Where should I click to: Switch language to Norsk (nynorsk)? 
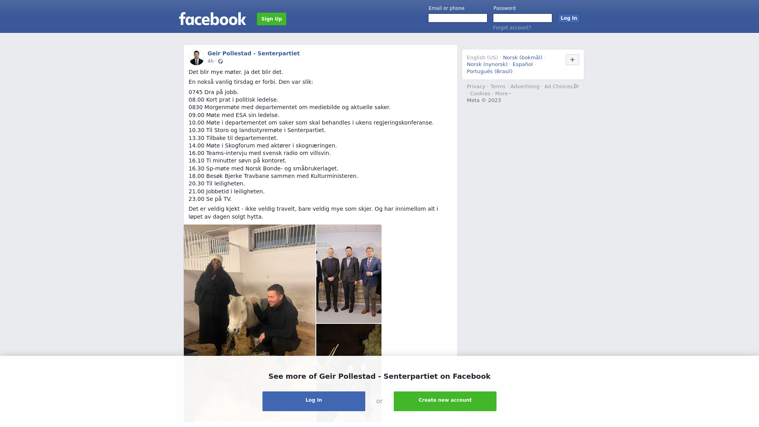487,64
